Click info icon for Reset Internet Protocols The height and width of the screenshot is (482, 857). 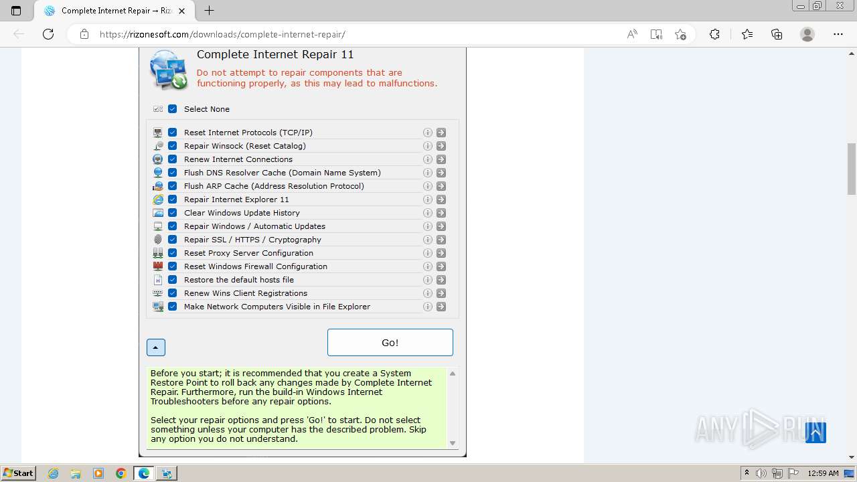(428, 133)
